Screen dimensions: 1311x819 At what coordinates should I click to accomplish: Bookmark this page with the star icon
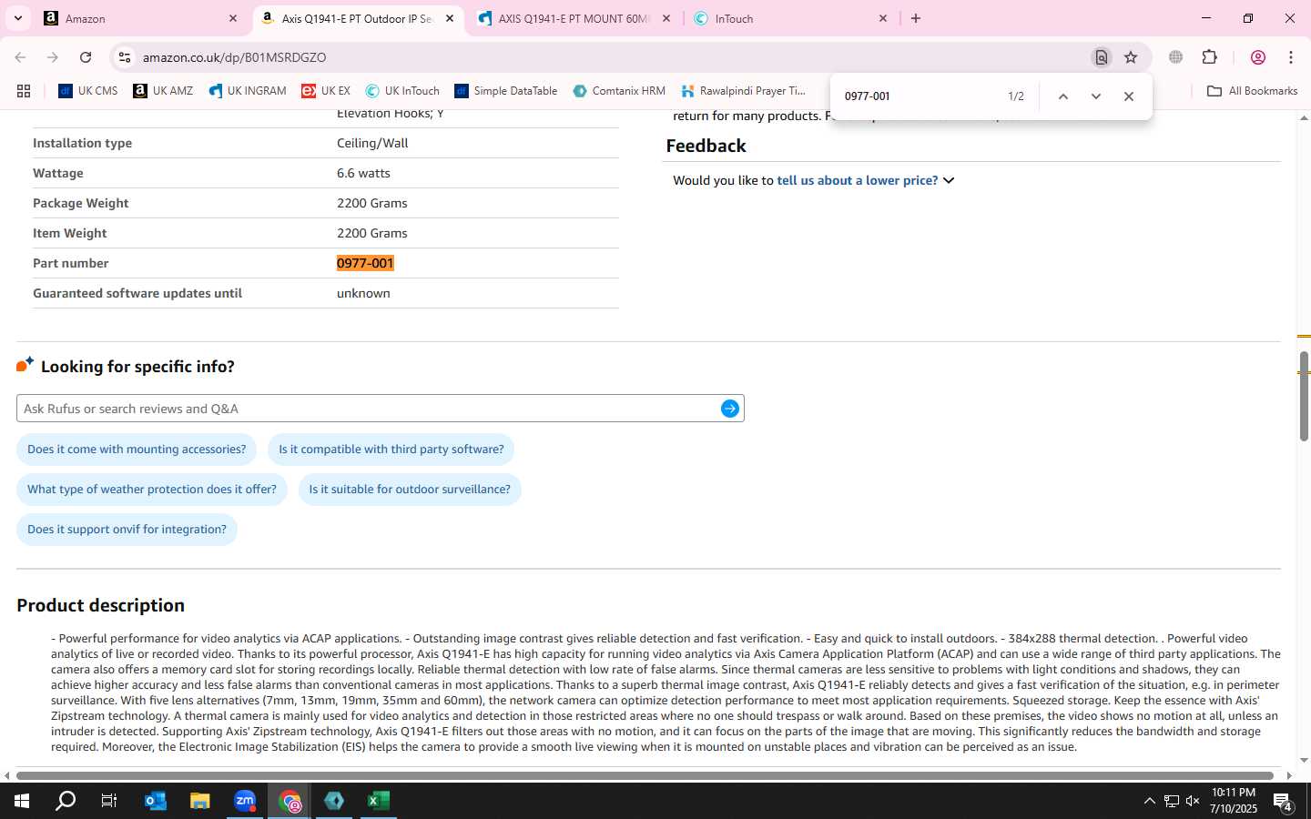pyautogui.click(x=1131, y=57)
